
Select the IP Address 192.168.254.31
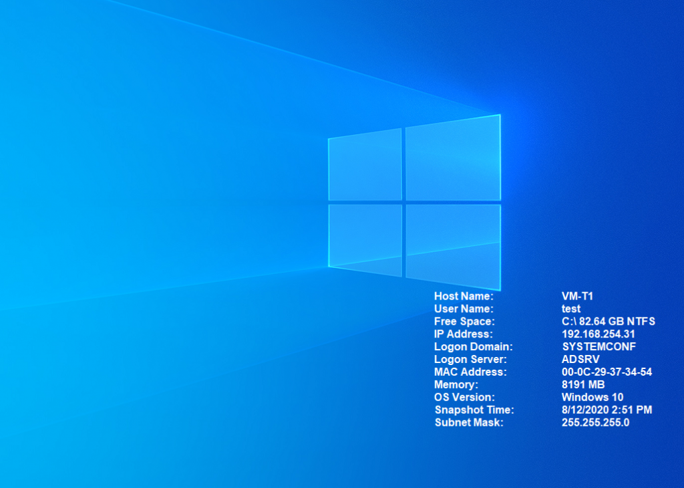[599, 334]
